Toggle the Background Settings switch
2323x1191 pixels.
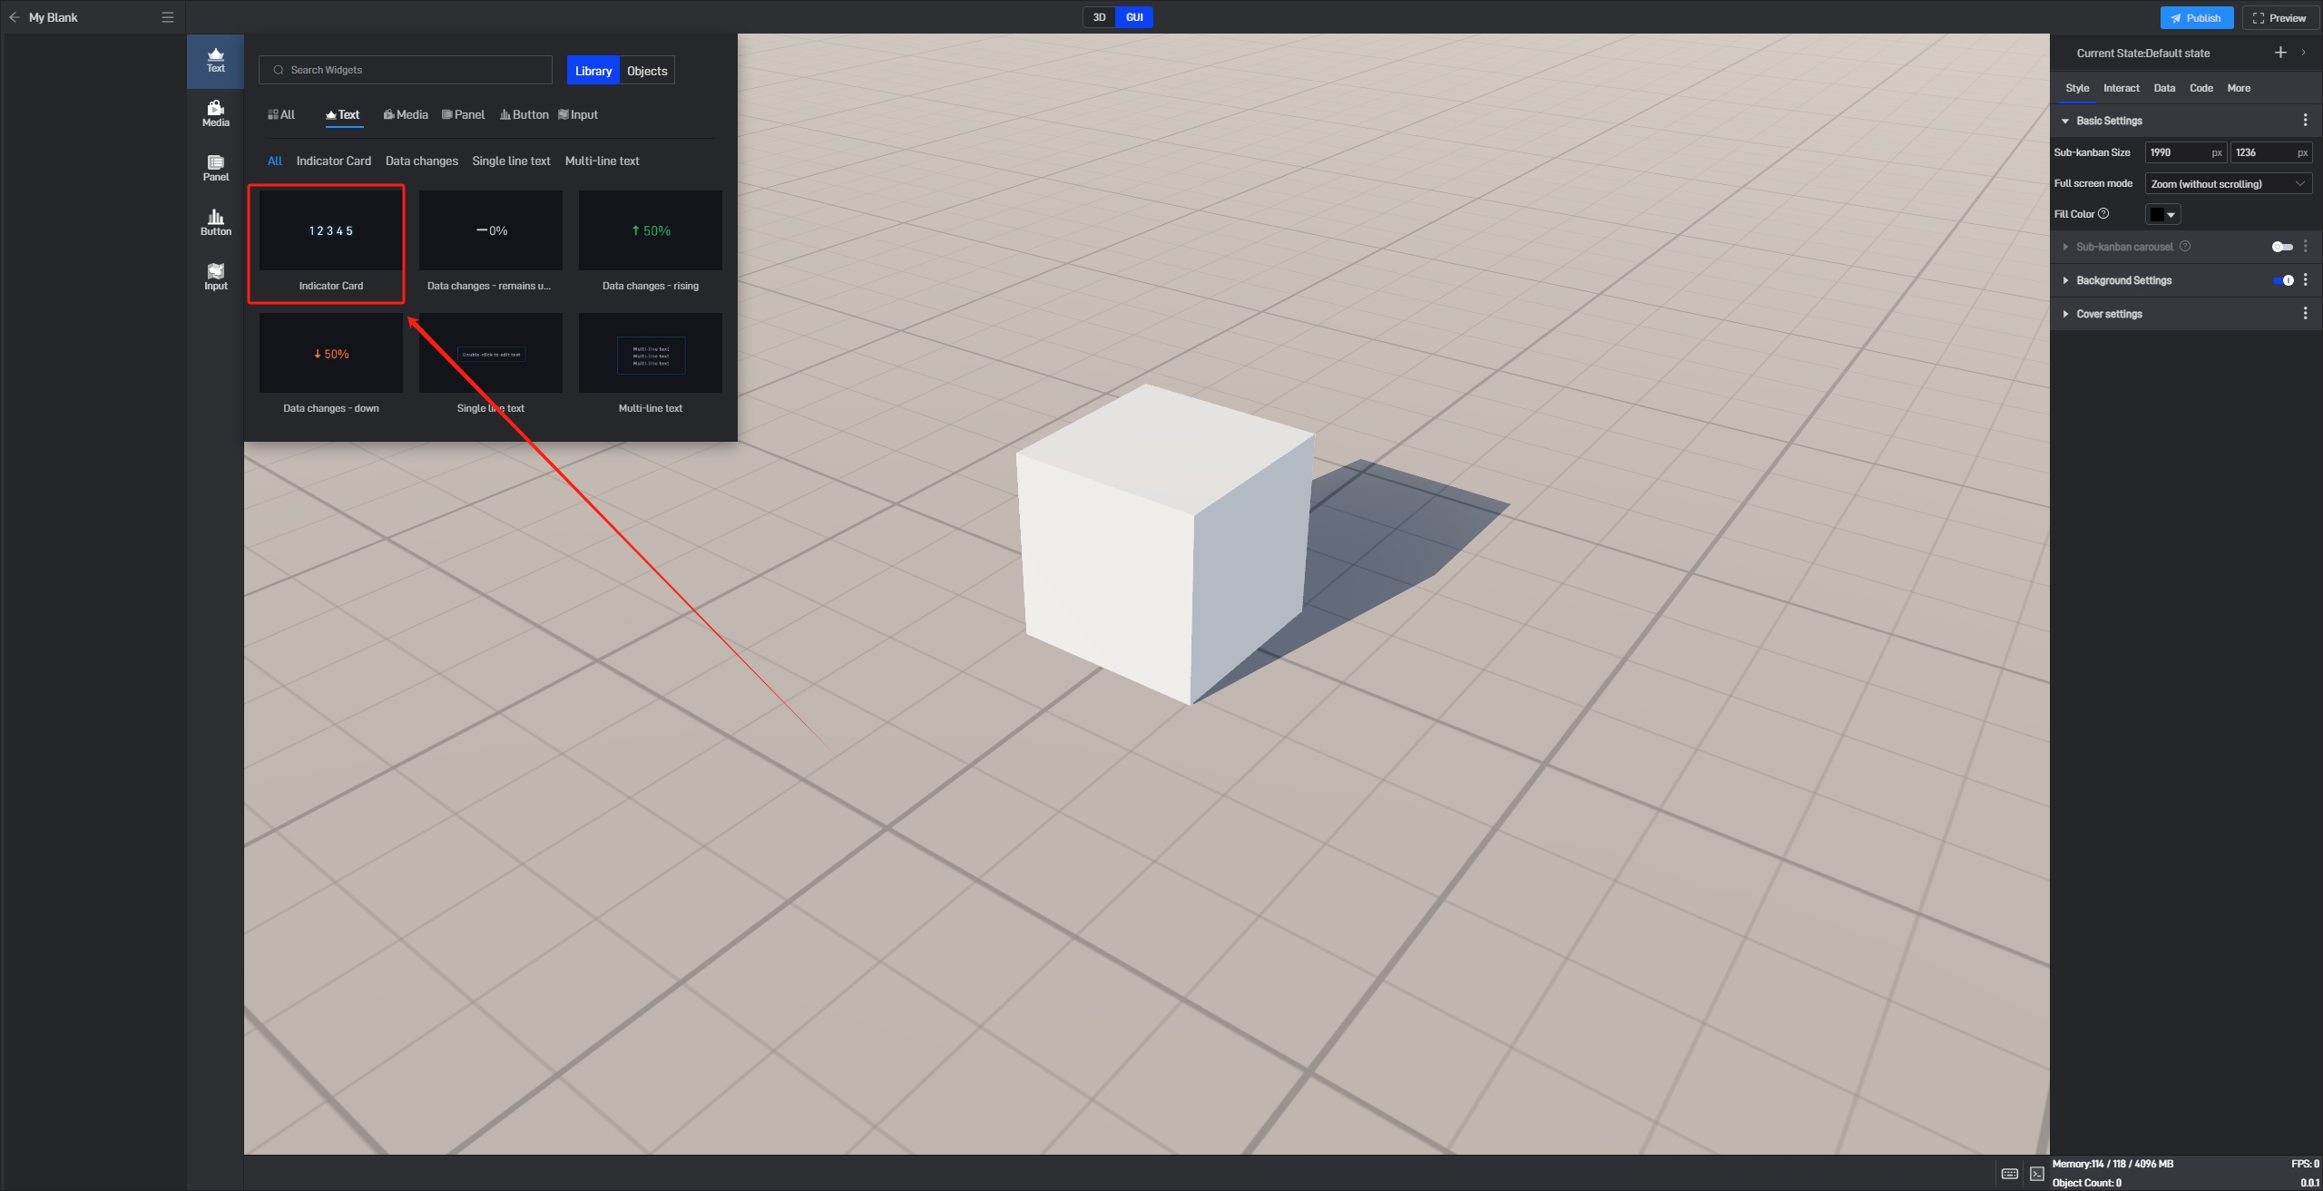[x=2283, y=280]
